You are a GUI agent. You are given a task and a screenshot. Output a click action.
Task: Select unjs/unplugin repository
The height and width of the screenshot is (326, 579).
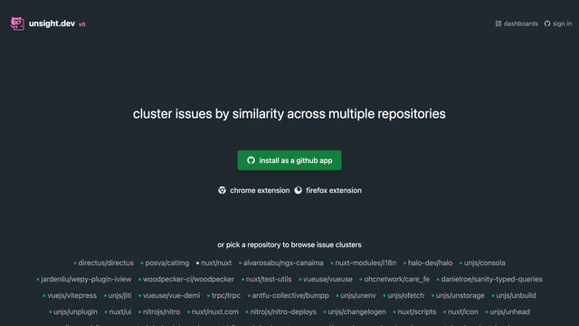(75, 312)
